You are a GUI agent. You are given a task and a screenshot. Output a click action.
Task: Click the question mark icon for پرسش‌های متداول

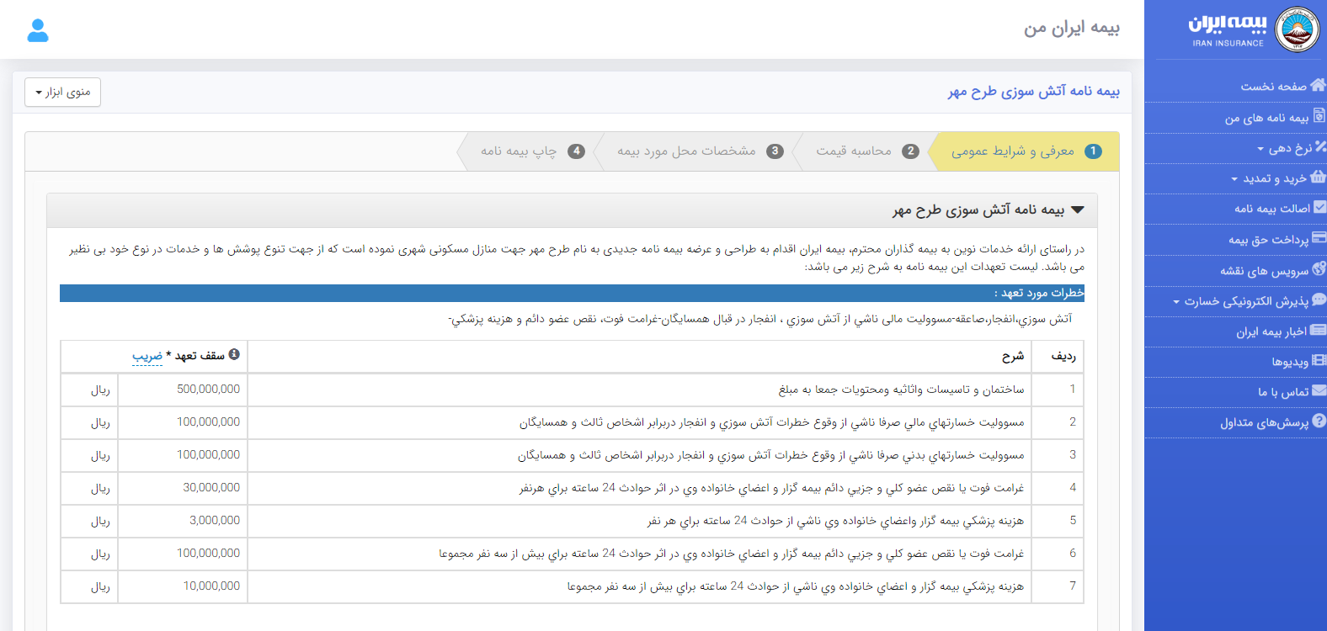[1319, 422]
